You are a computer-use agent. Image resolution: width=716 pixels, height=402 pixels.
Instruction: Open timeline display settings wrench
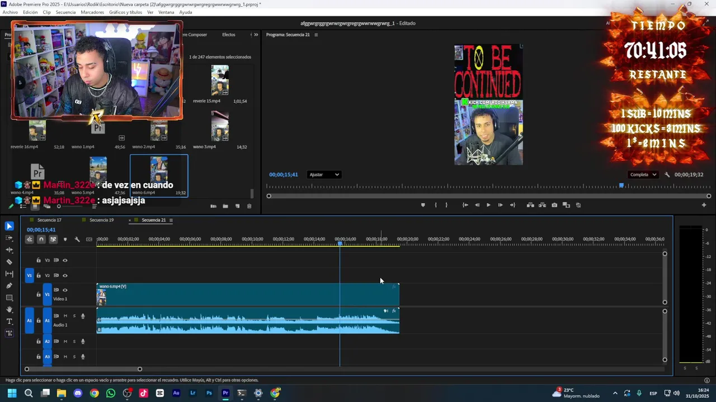click(77, 240)
